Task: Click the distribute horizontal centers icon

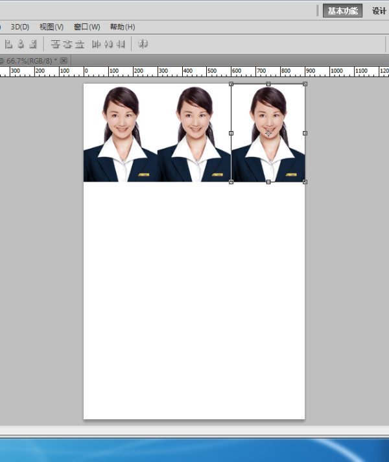Action: coord(108,44)
